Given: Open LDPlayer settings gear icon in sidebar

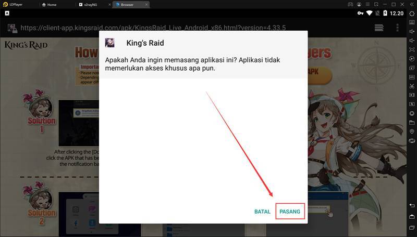Looking at the screenshot, I should click(412, 14).
